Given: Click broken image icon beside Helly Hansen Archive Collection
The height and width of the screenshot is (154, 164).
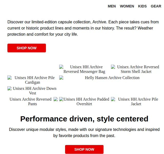Looking at the screenshot, I should tap(61, 78).
